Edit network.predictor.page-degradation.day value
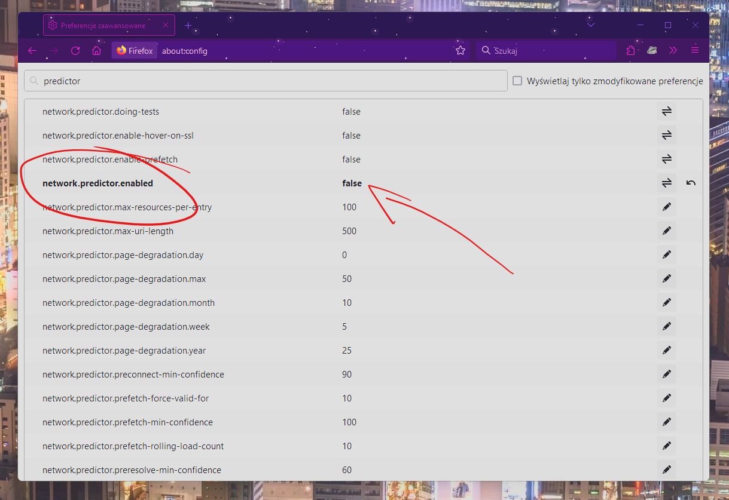 tap(667, 255)
